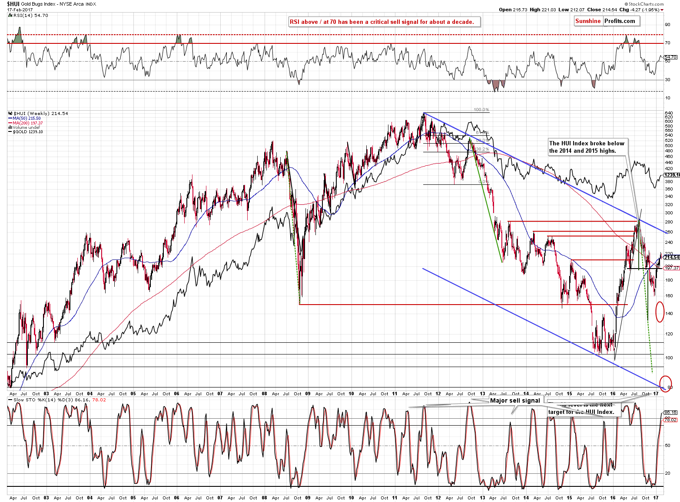
Task: Click the red MA(200) legend line swatch
Action: 10,123
